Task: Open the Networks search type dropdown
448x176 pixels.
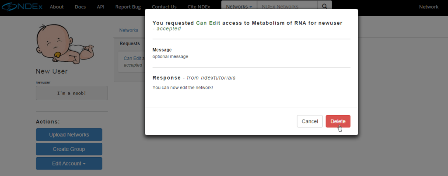Action: pyautogui.click(x=239, y=7)
